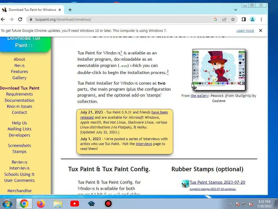The width and height of the screenshot is (278, 209).
Task: Open the Help Us link
Action: (20, 123)
